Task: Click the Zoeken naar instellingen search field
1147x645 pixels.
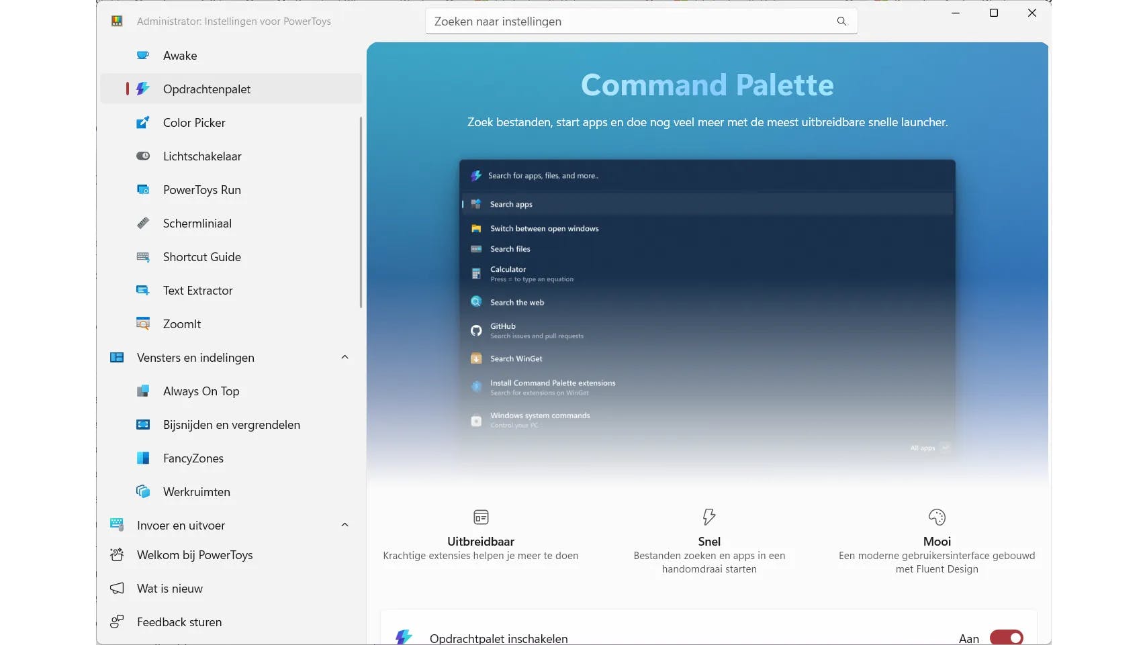Action: click(641, 21)
